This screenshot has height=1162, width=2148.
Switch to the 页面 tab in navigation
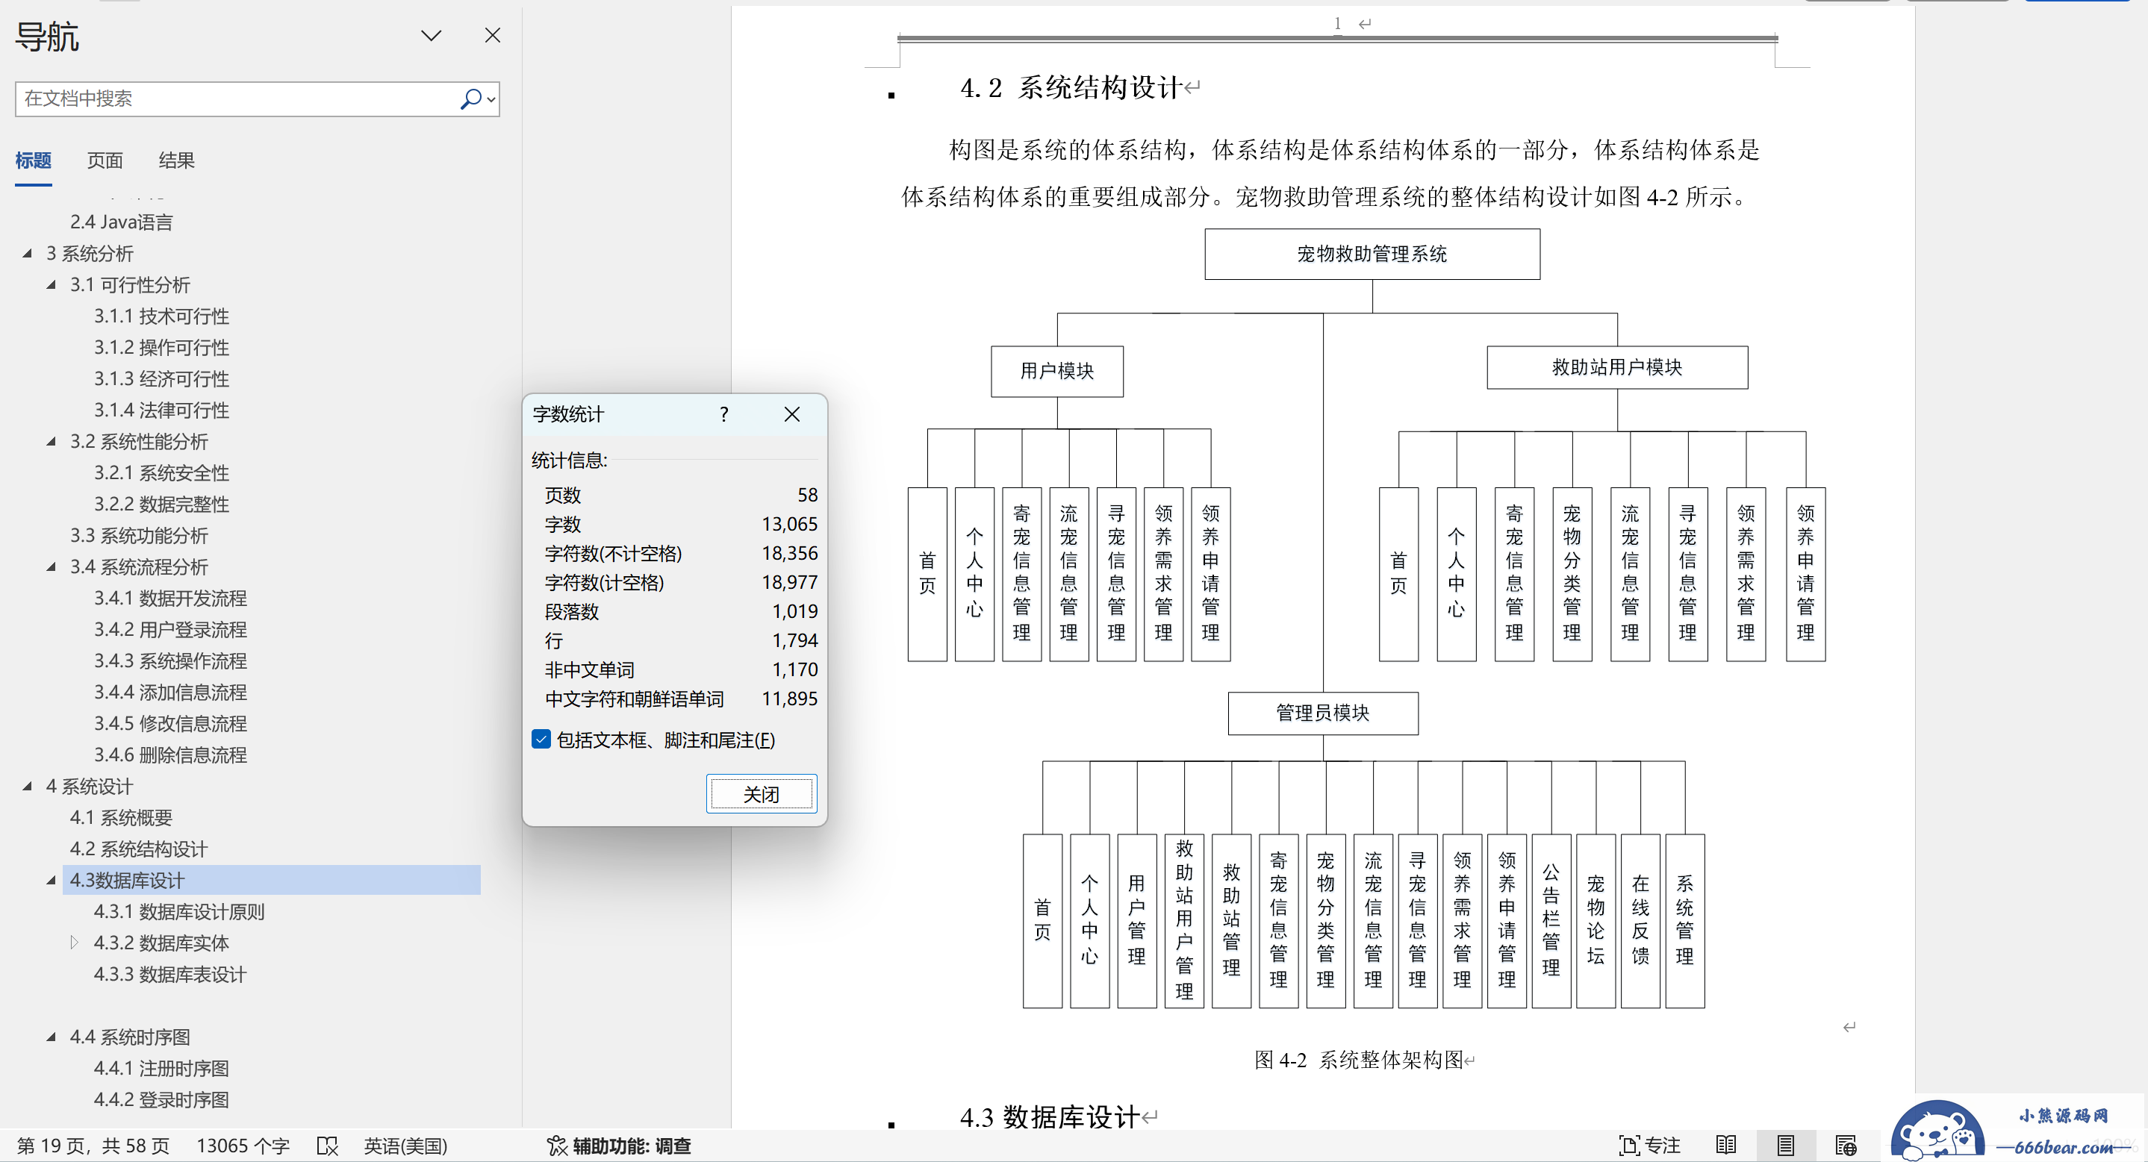pos(105,160)
